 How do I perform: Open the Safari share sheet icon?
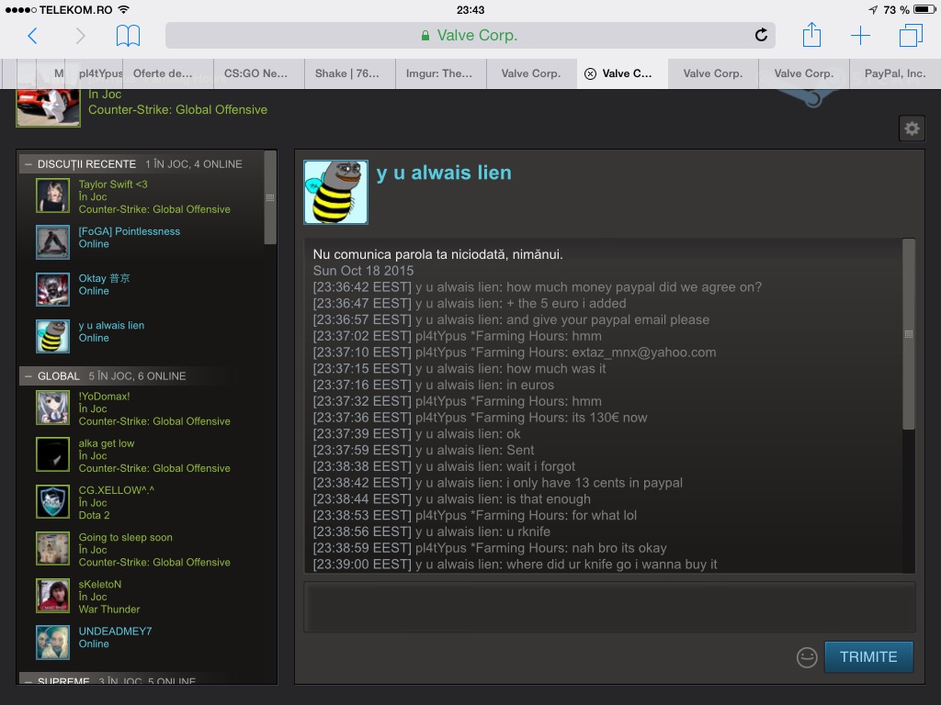[x=811, y=36]
